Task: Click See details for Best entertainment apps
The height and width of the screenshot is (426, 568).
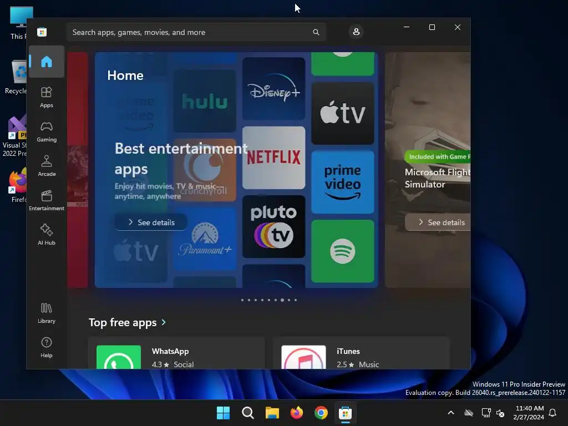Action: [151, 222]
